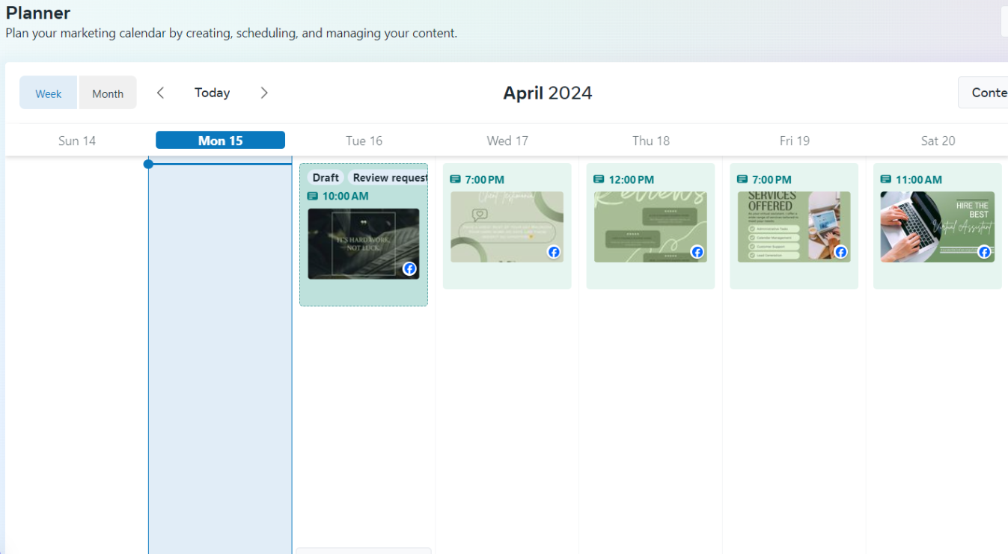
Task: Click the 11:00 AM time on Saturday's post
Action: click(919, 179)
